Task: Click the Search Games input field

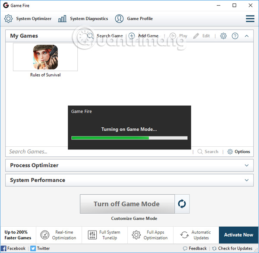Action: click(x=99, y=152)
